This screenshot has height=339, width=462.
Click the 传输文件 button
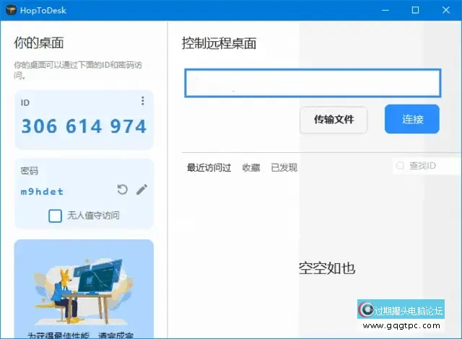(x=334, y=120)
